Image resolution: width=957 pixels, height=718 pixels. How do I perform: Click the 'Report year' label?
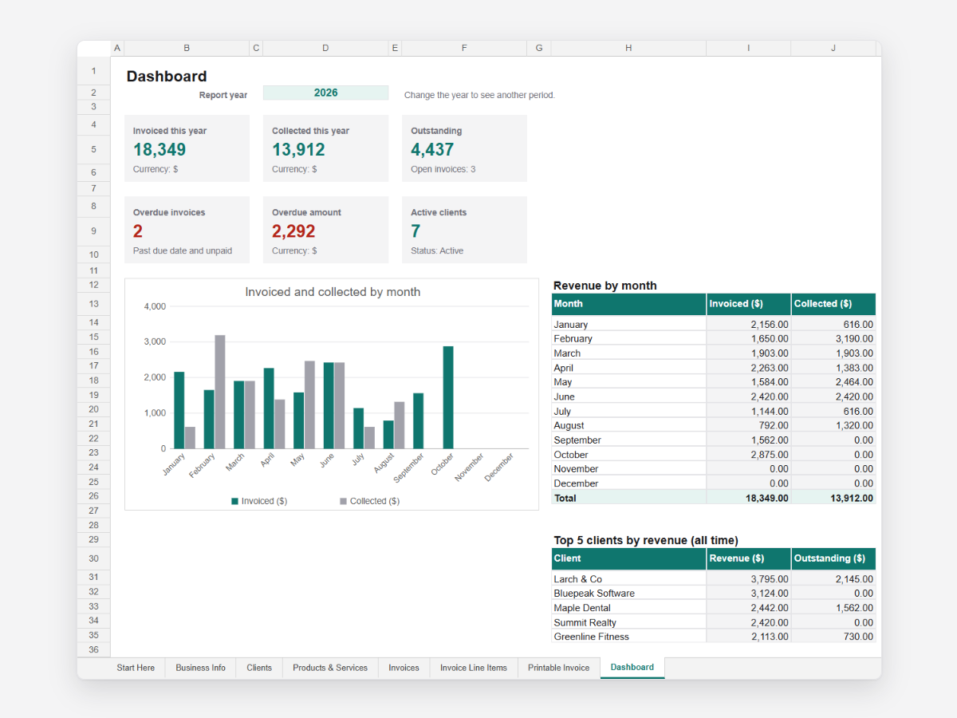point(223,95)
